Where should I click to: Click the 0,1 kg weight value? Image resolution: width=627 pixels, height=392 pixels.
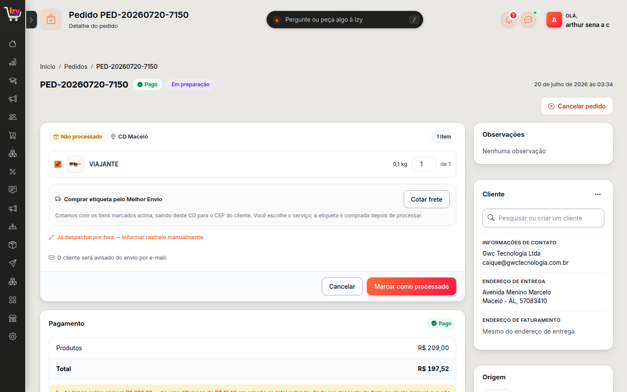pyautogui.click(x=400, y=164)
